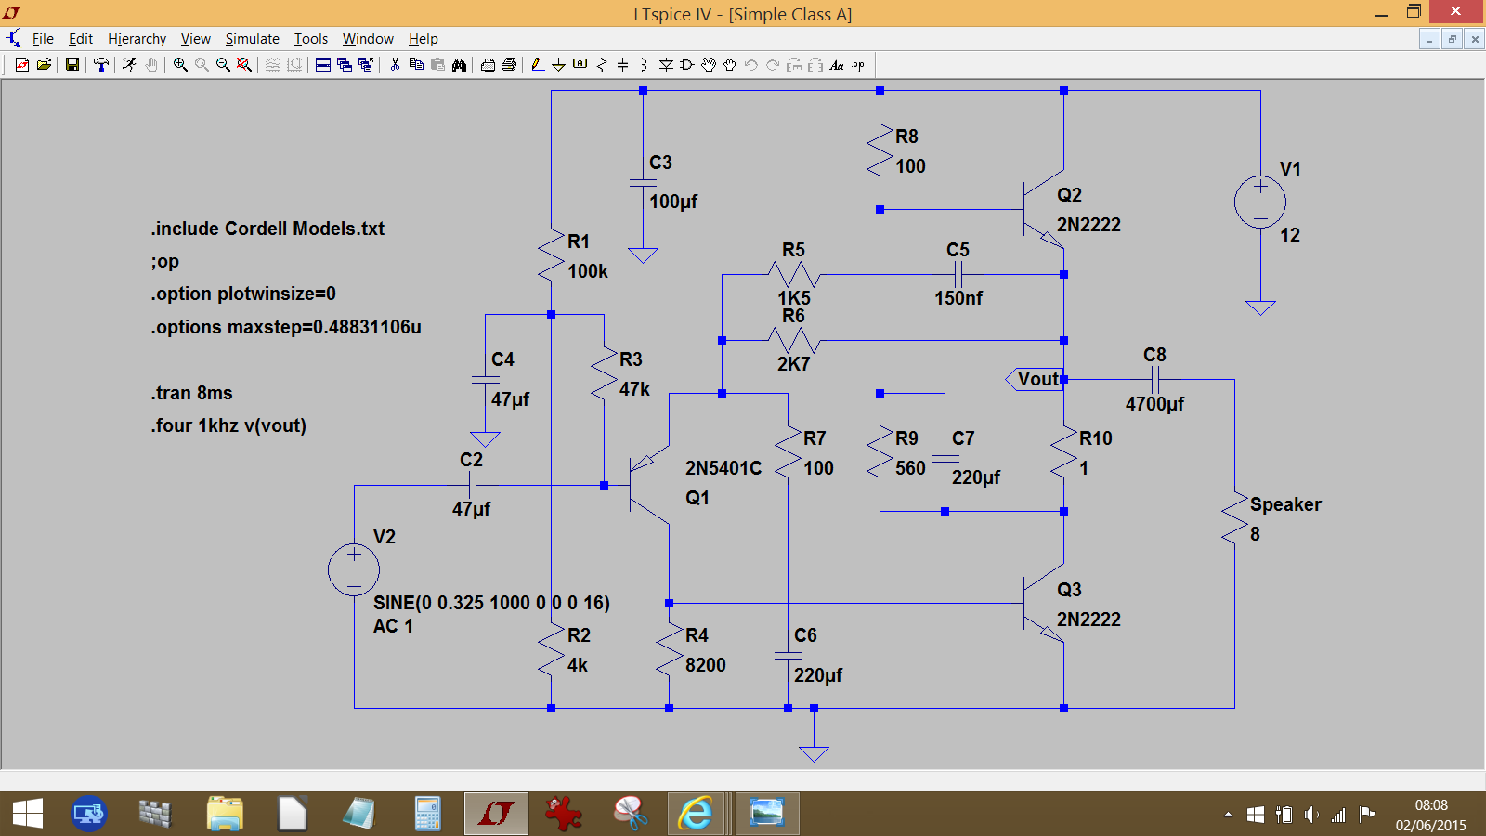Tile windows horizontally icon
This screenshot has height=836, width=1486.
click(x=323, y=64)
